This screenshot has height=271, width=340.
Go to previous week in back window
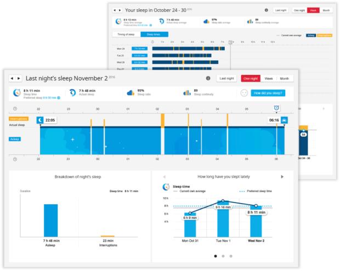coord(115,10)
